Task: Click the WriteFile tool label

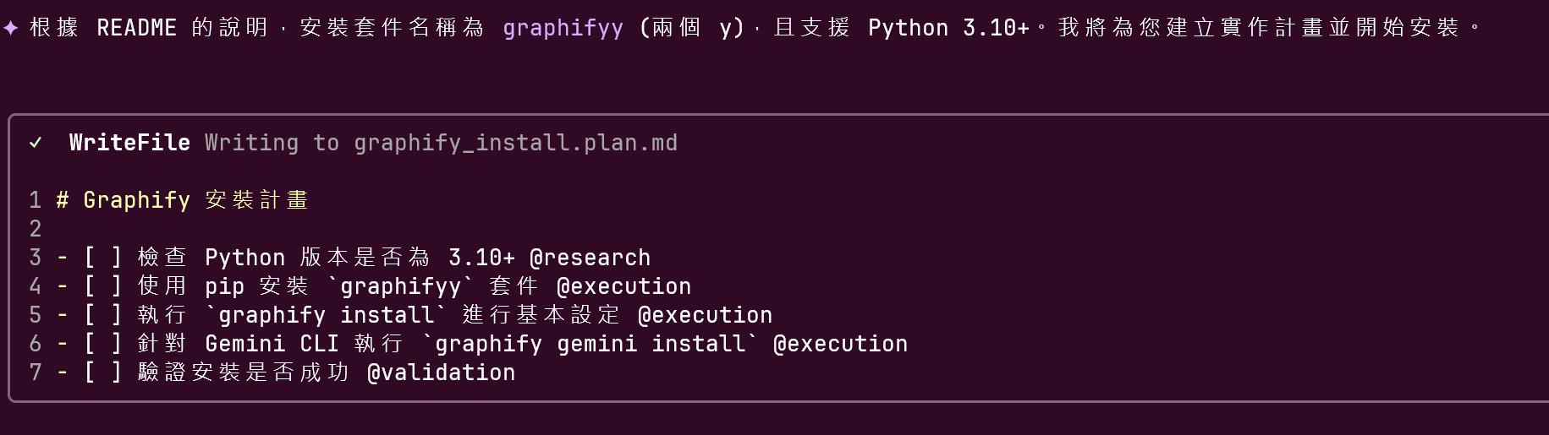Action: (x=129, y=143)
